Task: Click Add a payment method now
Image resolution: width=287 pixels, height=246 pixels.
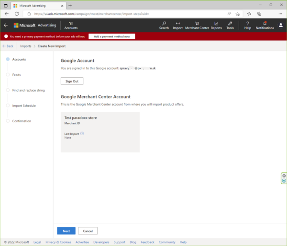Action: tap(112, 36)
